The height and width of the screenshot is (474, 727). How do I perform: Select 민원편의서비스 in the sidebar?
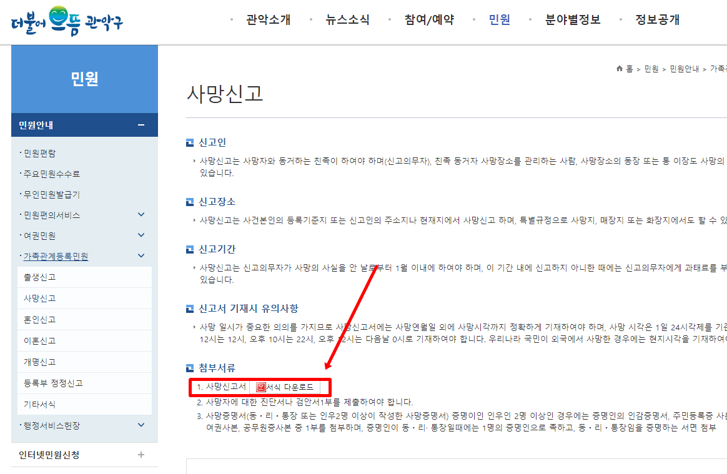coord(51,215)
